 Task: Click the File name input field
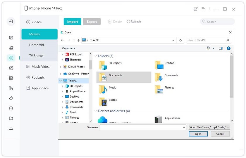click(x=143, y=127)
